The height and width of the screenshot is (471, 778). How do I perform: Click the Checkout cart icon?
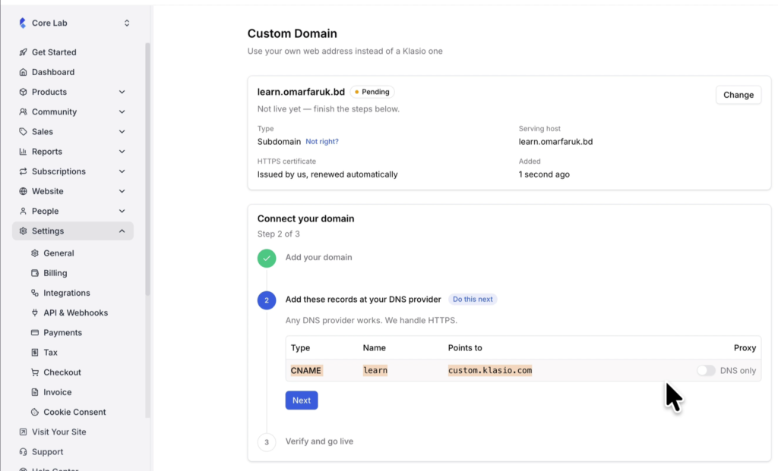(35, 372)
